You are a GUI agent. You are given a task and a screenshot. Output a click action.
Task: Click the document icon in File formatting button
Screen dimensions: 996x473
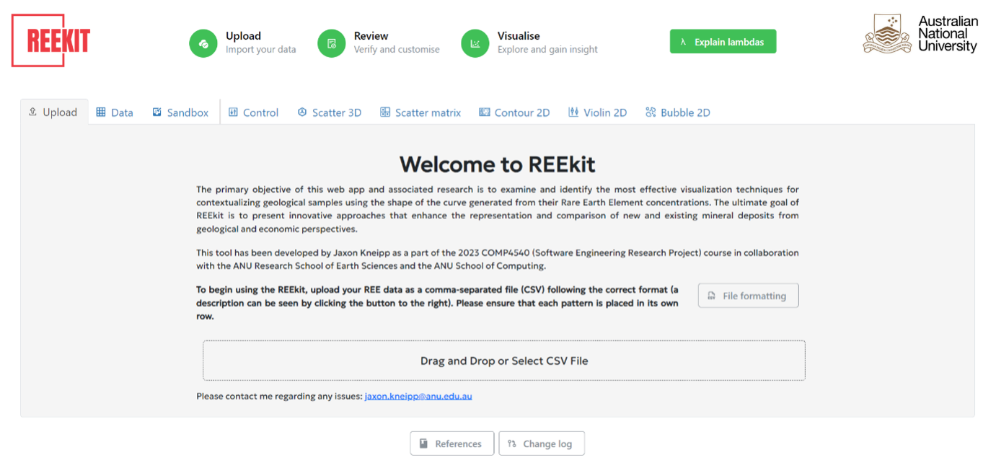point(711,296)
